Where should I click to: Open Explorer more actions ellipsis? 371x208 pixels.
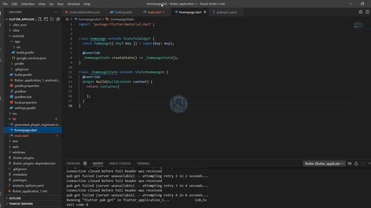(x=56, y=12)
